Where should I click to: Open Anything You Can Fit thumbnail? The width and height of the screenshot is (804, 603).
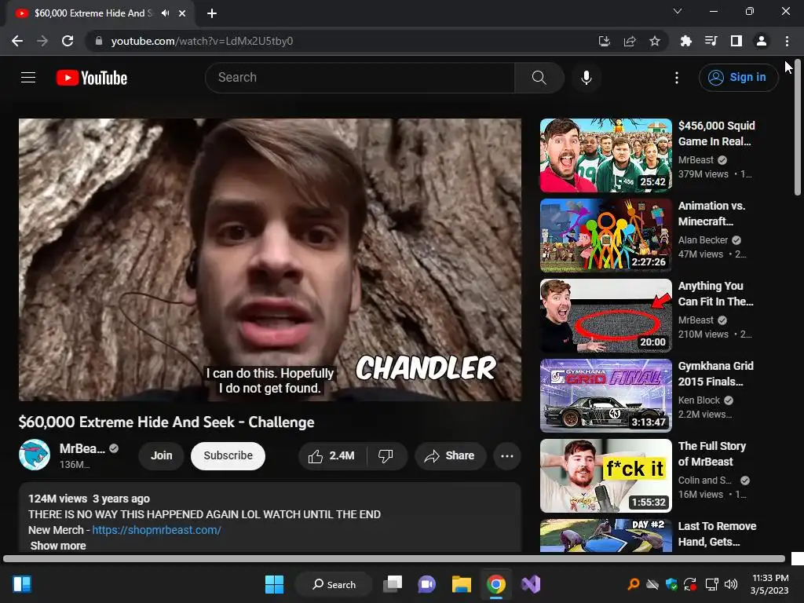point(605,316)
